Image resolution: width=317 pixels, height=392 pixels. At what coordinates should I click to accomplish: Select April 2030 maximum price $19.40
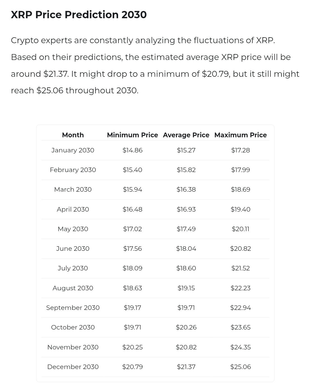(240, 209)
